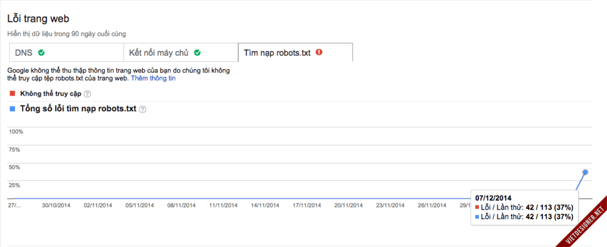Viewport: 607px width, 247px height.
Task: Select the Tìm nạp robots.txt tab
Action: pyautogui.click(x=295, y=53)
